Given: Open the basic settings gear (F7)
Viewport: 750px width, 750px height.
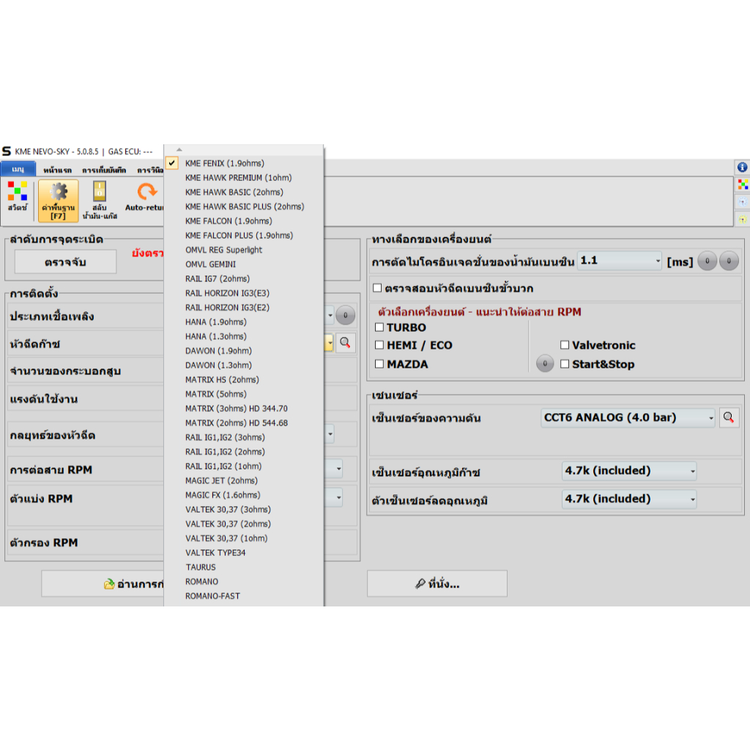Looking at the screenshot, I should point(59,201).
